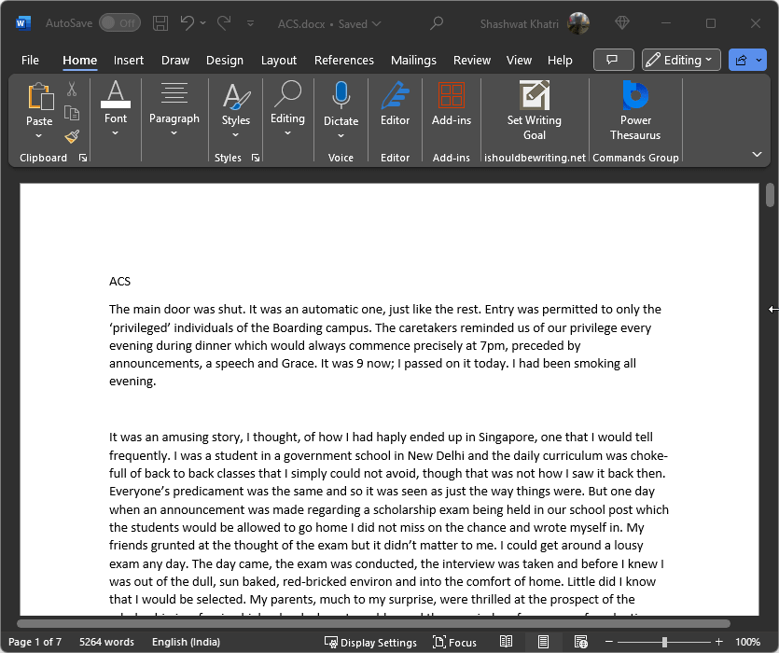Toggle the AutoSave switch
Image resolution: width=779 pixels, height=653 pixels.
point(119,23)
